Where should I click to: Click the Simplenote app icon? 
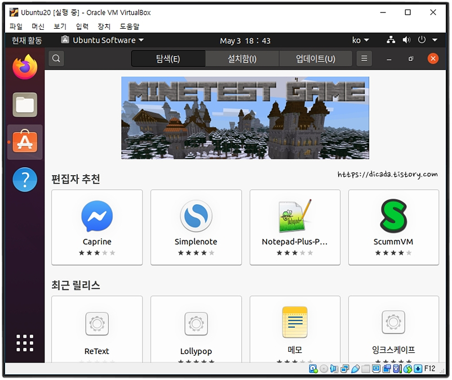(196, 216)
